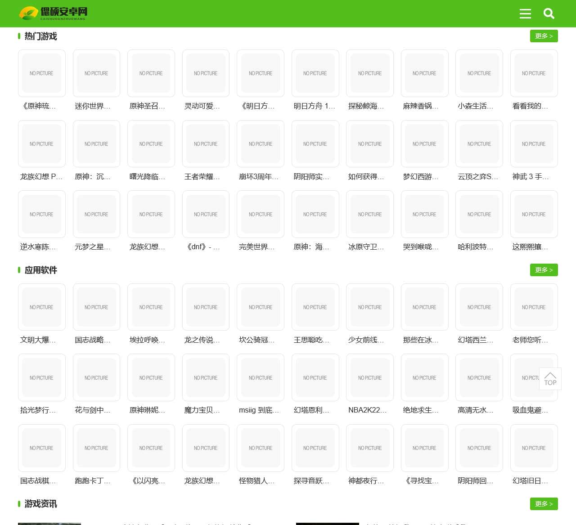Screen dimensions: 576x525
Task: Open the 那些在冰… link
Action: click(421, 340)
